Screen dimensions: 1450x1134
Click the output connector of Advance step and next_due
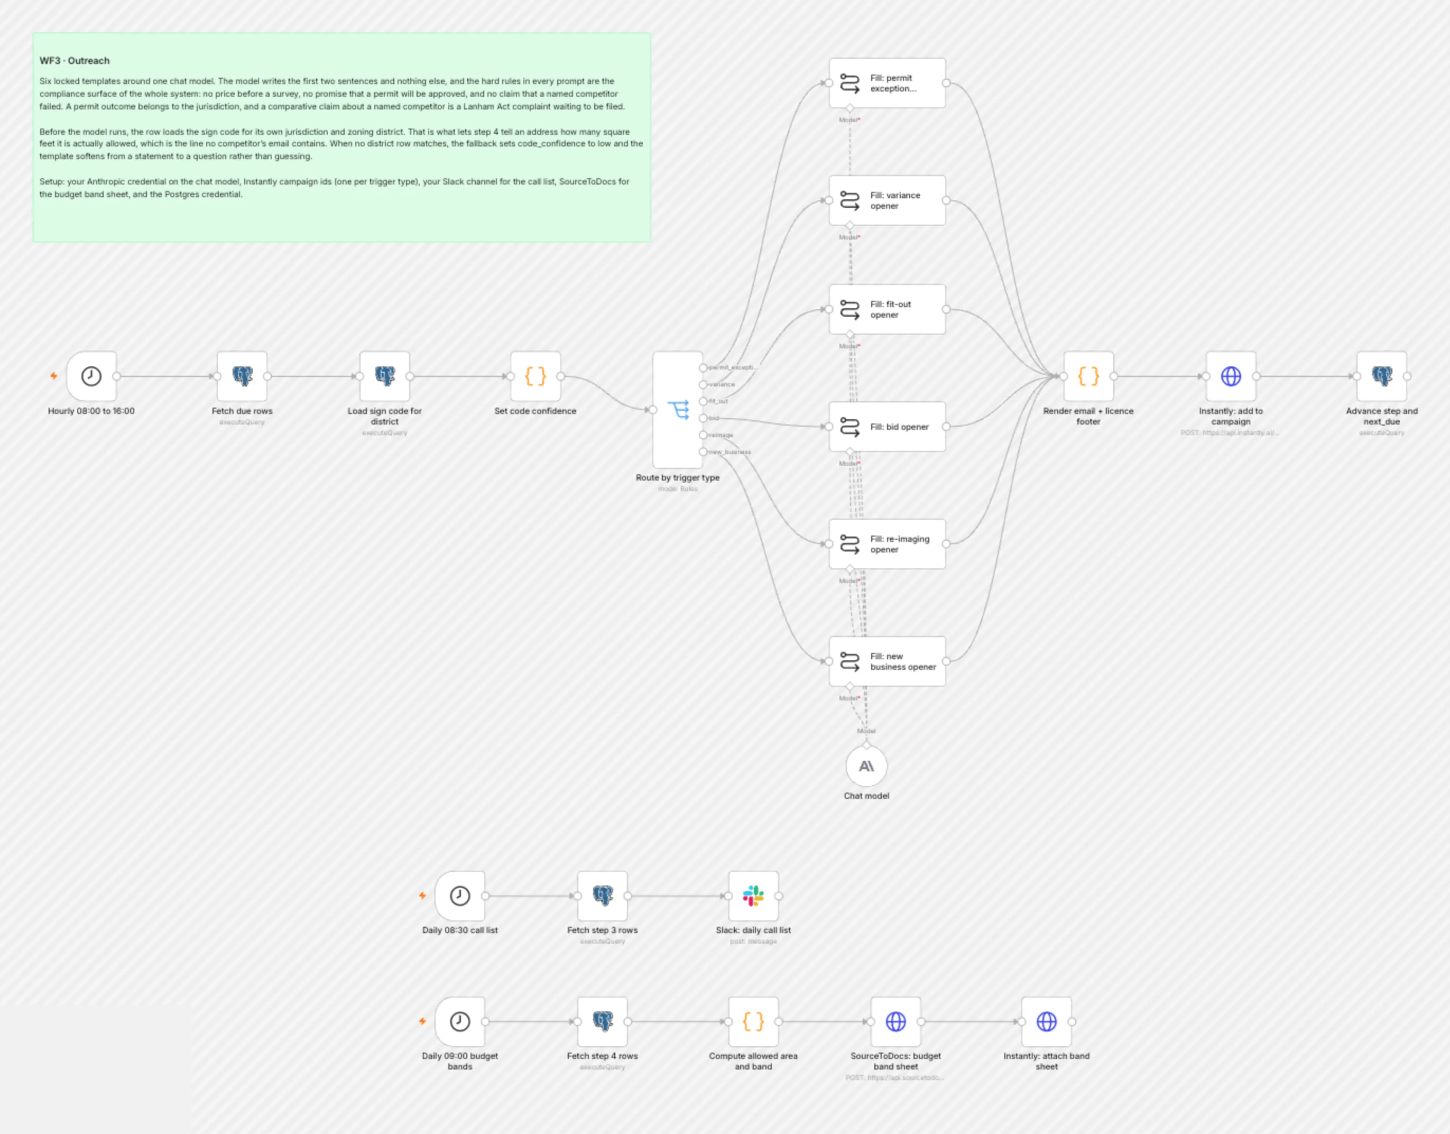[x=1407, y=376]
